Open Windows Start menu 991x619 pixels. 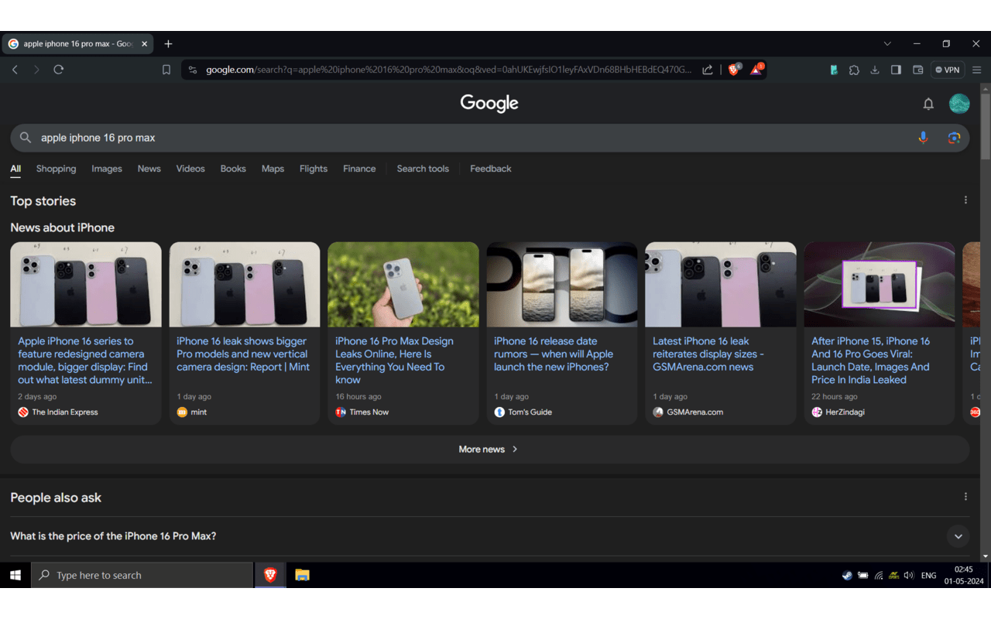click(15, 575)
